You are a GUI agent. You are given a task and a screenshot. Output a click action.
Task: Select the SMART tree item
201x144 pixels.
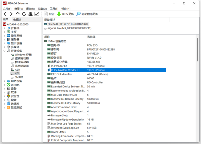tap(17, 77)
